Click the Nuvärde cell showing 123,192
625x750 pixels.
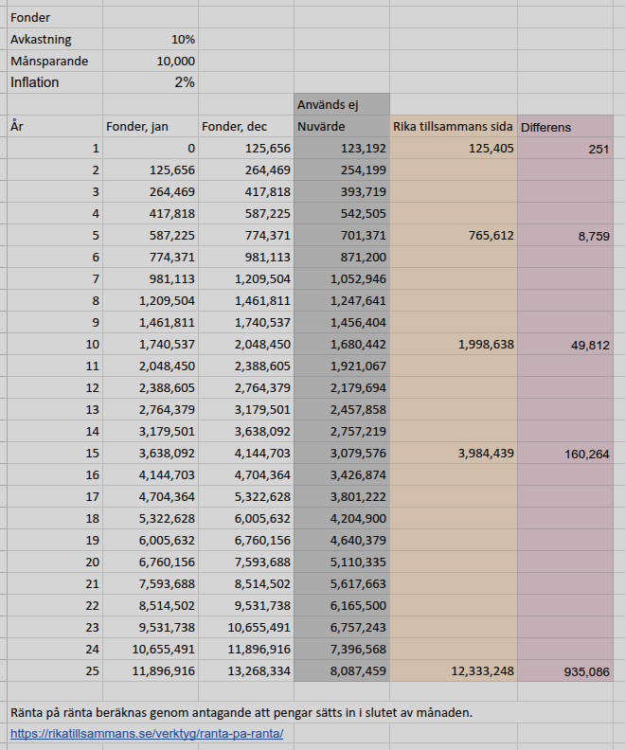point(341,149)
